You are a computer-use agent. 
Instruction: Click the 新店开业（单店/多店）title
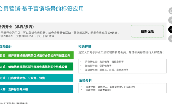[x=17, y=27]
